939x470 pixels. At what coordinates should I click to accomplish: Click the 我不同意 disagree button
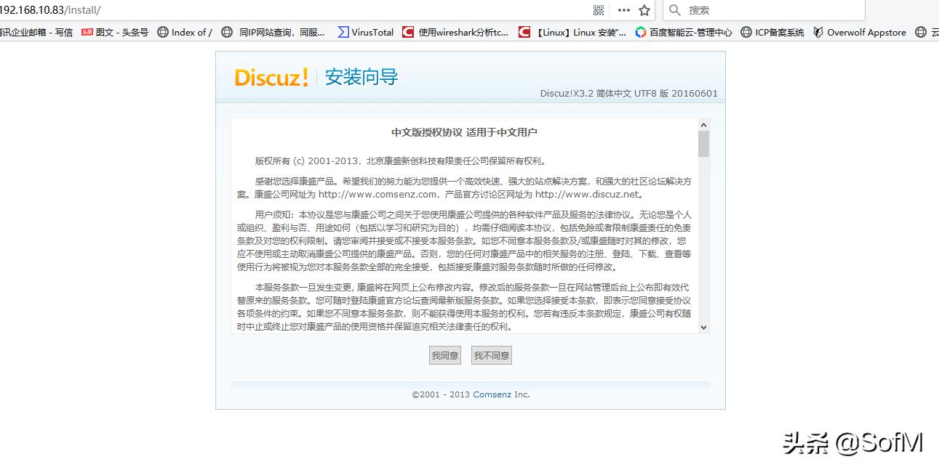point(491,355)
